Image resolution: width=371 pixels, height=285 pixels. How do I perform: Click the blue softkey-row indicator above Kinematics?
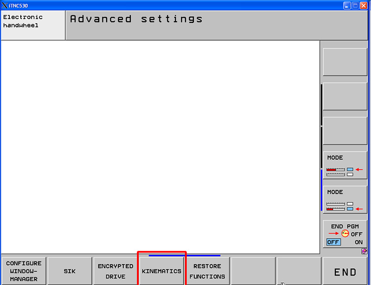(x=184, y=255)
